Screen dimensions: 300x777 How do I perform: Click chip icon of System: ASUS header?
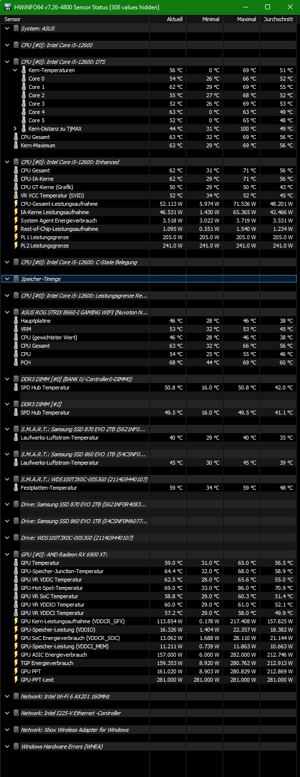(x=16, y=28)
